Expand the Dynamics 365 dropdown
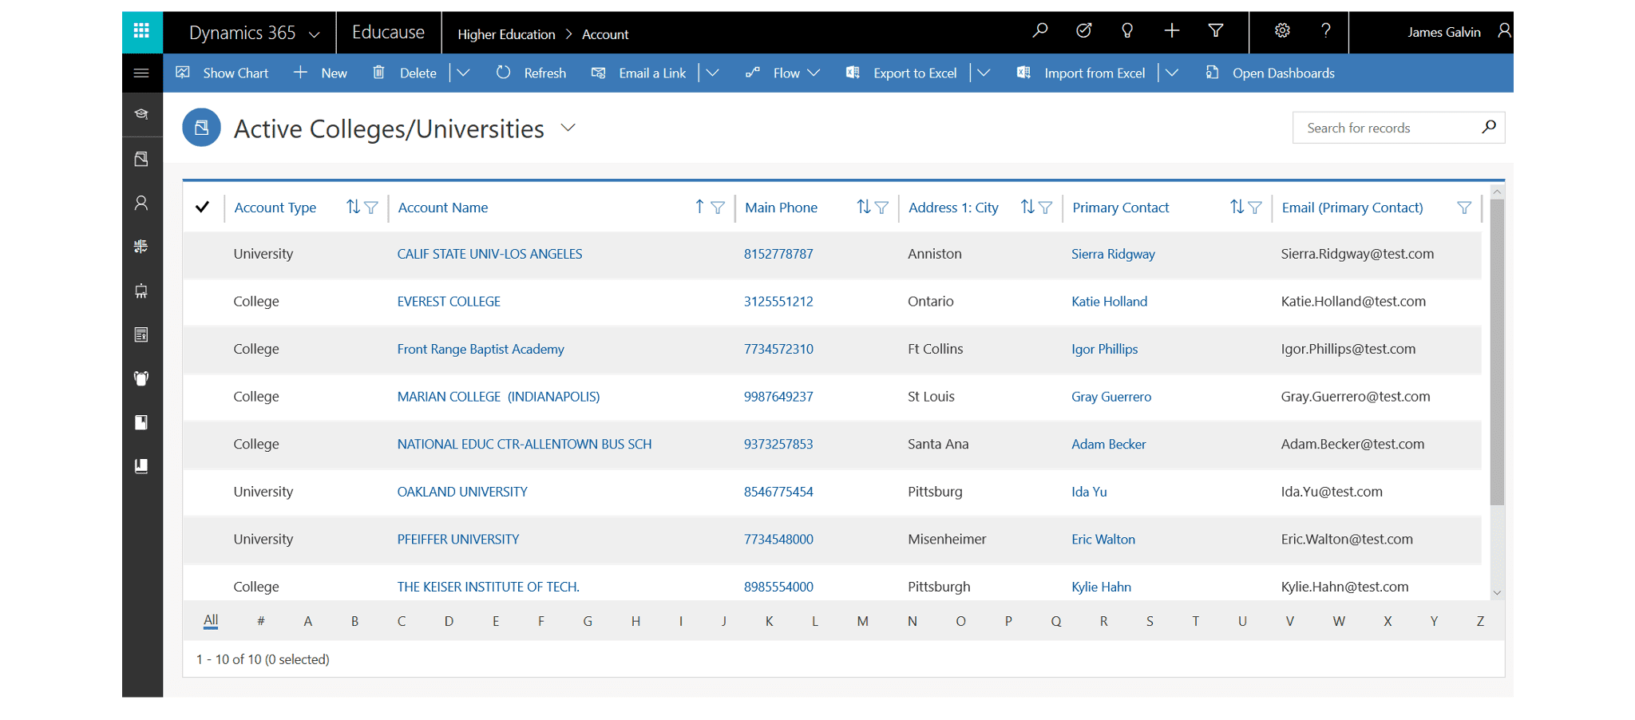Image resolution: width=1635 pixels, height=720 pixels. coord(315,34)
